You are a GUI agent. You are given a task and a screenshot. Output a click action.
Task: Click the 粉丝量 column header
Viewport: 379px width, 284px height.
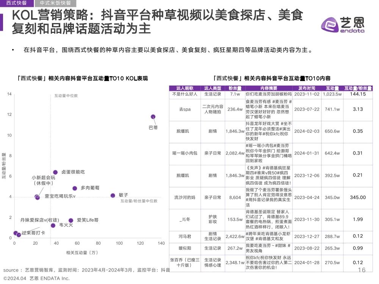tap(235, 88)
